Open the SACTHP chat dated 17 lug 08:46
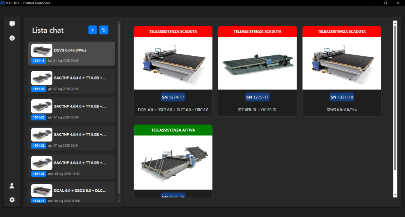 (x=72, y=81)
